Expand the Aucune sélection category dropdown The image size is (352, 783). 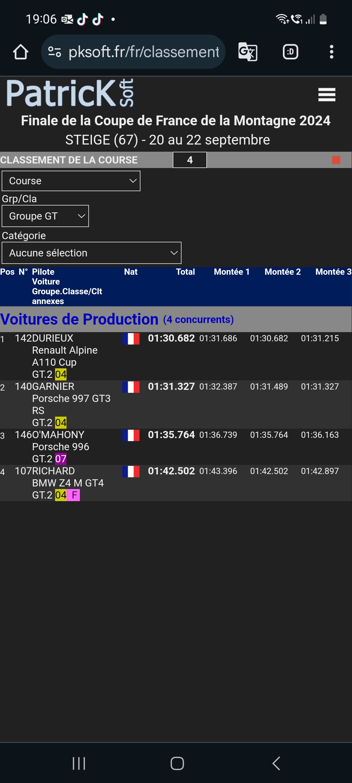(x=92, y=253)
